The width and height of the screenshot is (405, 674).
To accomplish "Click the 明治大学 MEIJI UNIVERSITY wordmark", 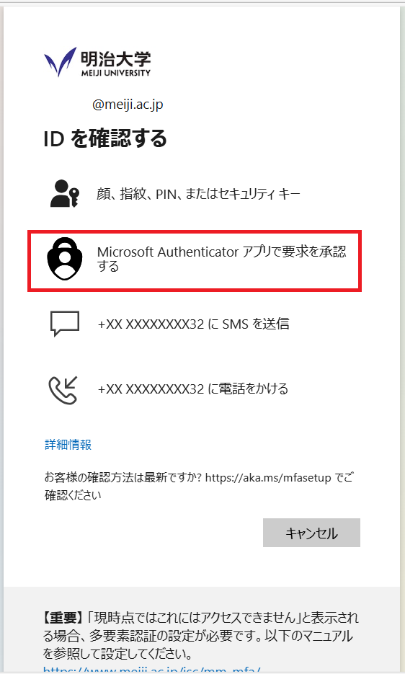I will [115, 63].
